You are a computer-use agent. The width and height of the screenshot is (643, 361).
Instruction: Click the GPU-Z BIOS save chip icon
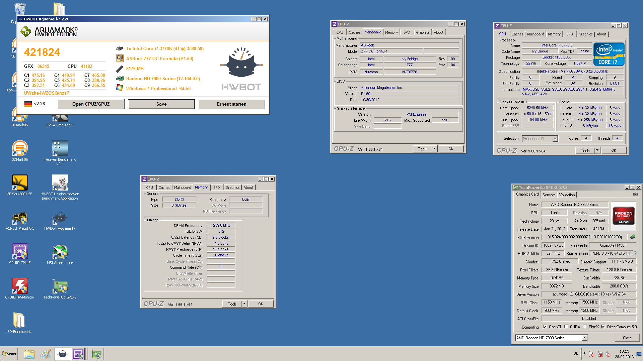(x=633, y=237)
